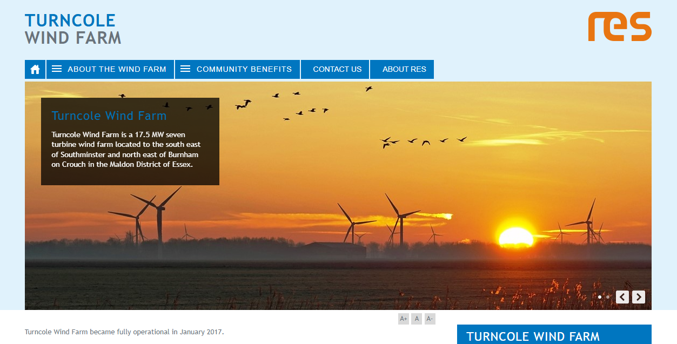This screenshot has width=677, height=344.
Task: Open the About the Wind Farm menu
Action: pos(117,69)
